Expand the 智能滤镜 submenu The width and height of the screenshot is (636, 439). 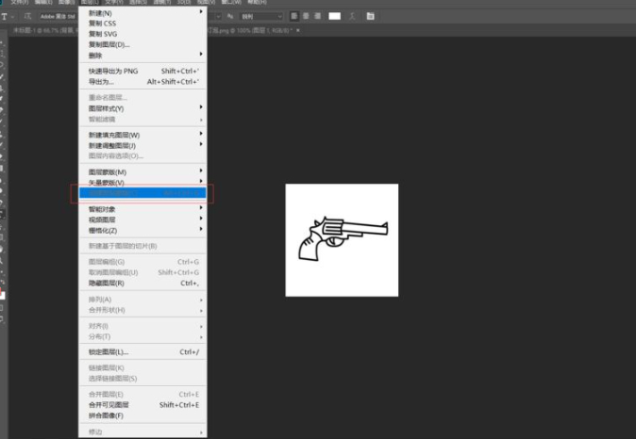(142, 119)
